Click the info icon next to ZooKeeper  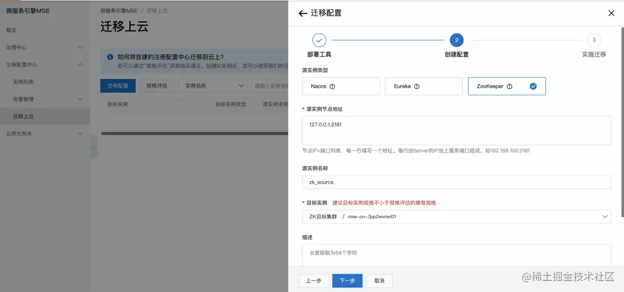pos(510,86)
